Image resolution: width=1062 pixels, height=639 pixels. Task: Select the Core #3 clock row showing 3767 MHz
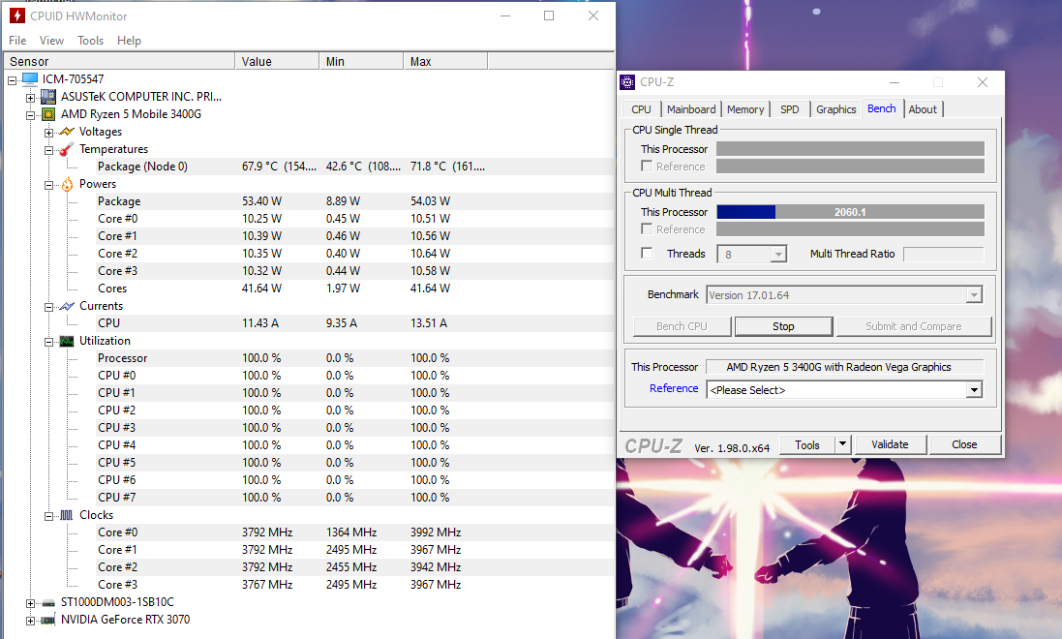tap(355, 585)
